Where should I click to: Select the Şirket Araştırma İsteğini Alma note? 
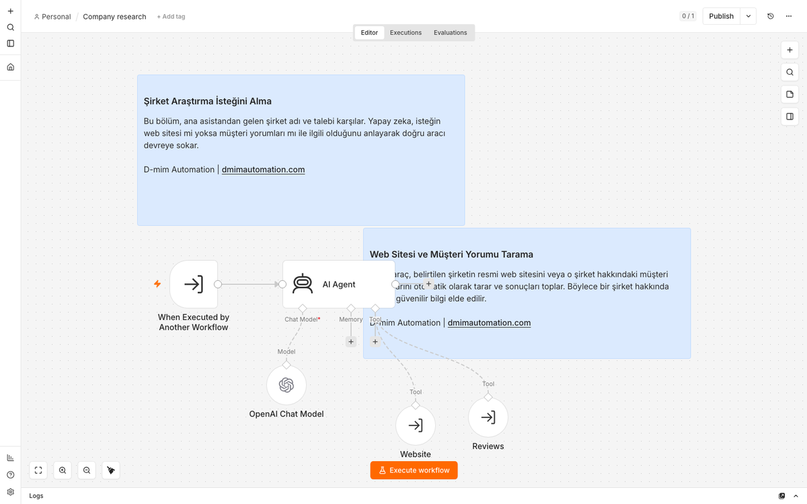pyautogui.click(x=301, y=150)
